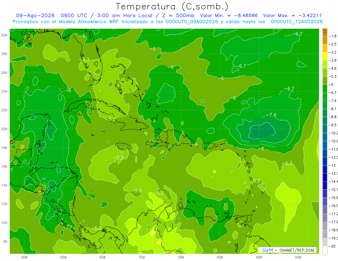The image size is (338, 261).
Task: Click the -12.3 legend value
Action: tap(333, 157)
